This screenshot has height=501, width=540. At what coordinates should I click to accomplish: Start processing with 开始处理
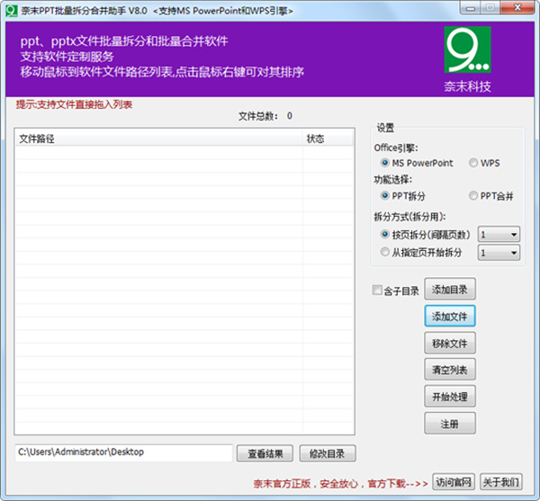coord(450,397)
